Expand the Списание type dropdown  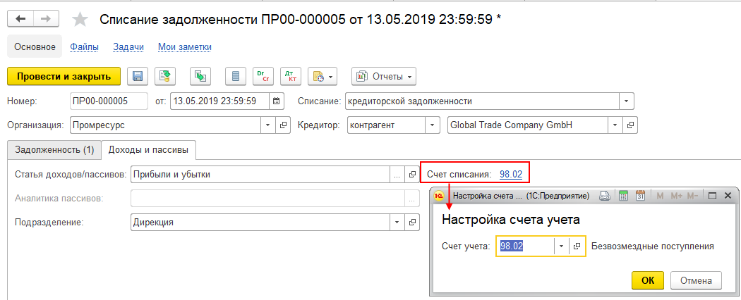(627, 101)
